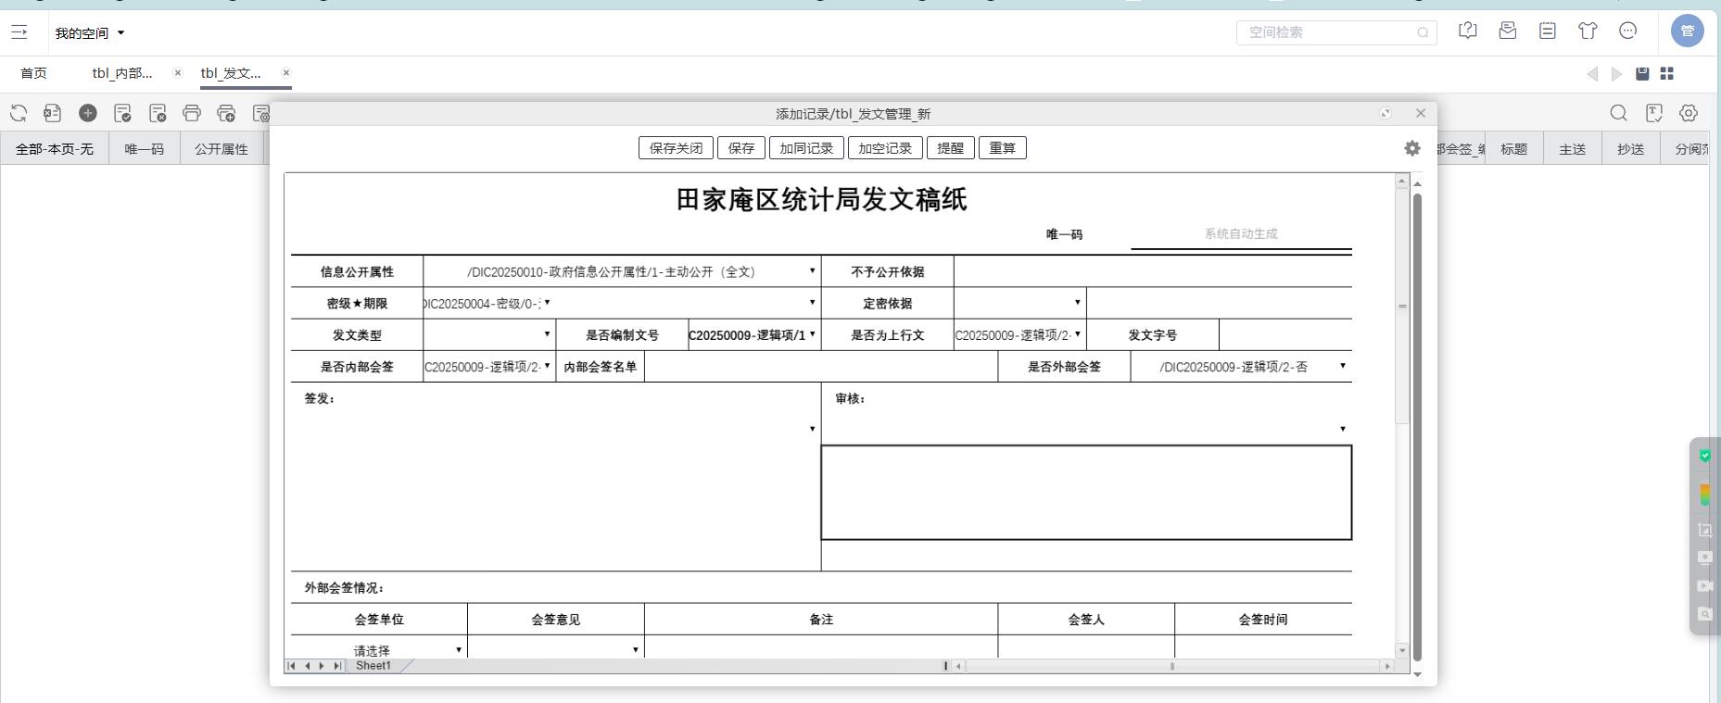Open the mail inbox icon
Image resolution: width=1721 pixels, height=703 pixels.
[1508, 31]
